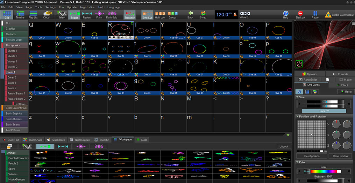Enable Flash-Solo mode

click(x=112, y=15)
